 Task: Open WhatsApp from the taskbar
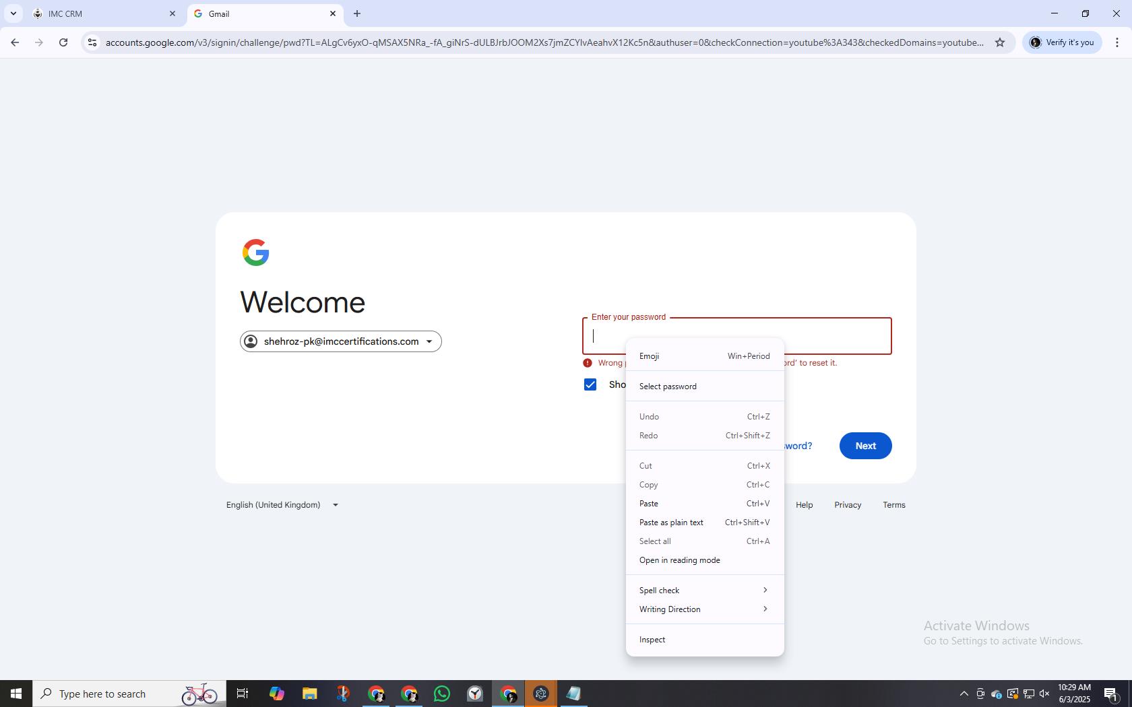coord(442,694)
